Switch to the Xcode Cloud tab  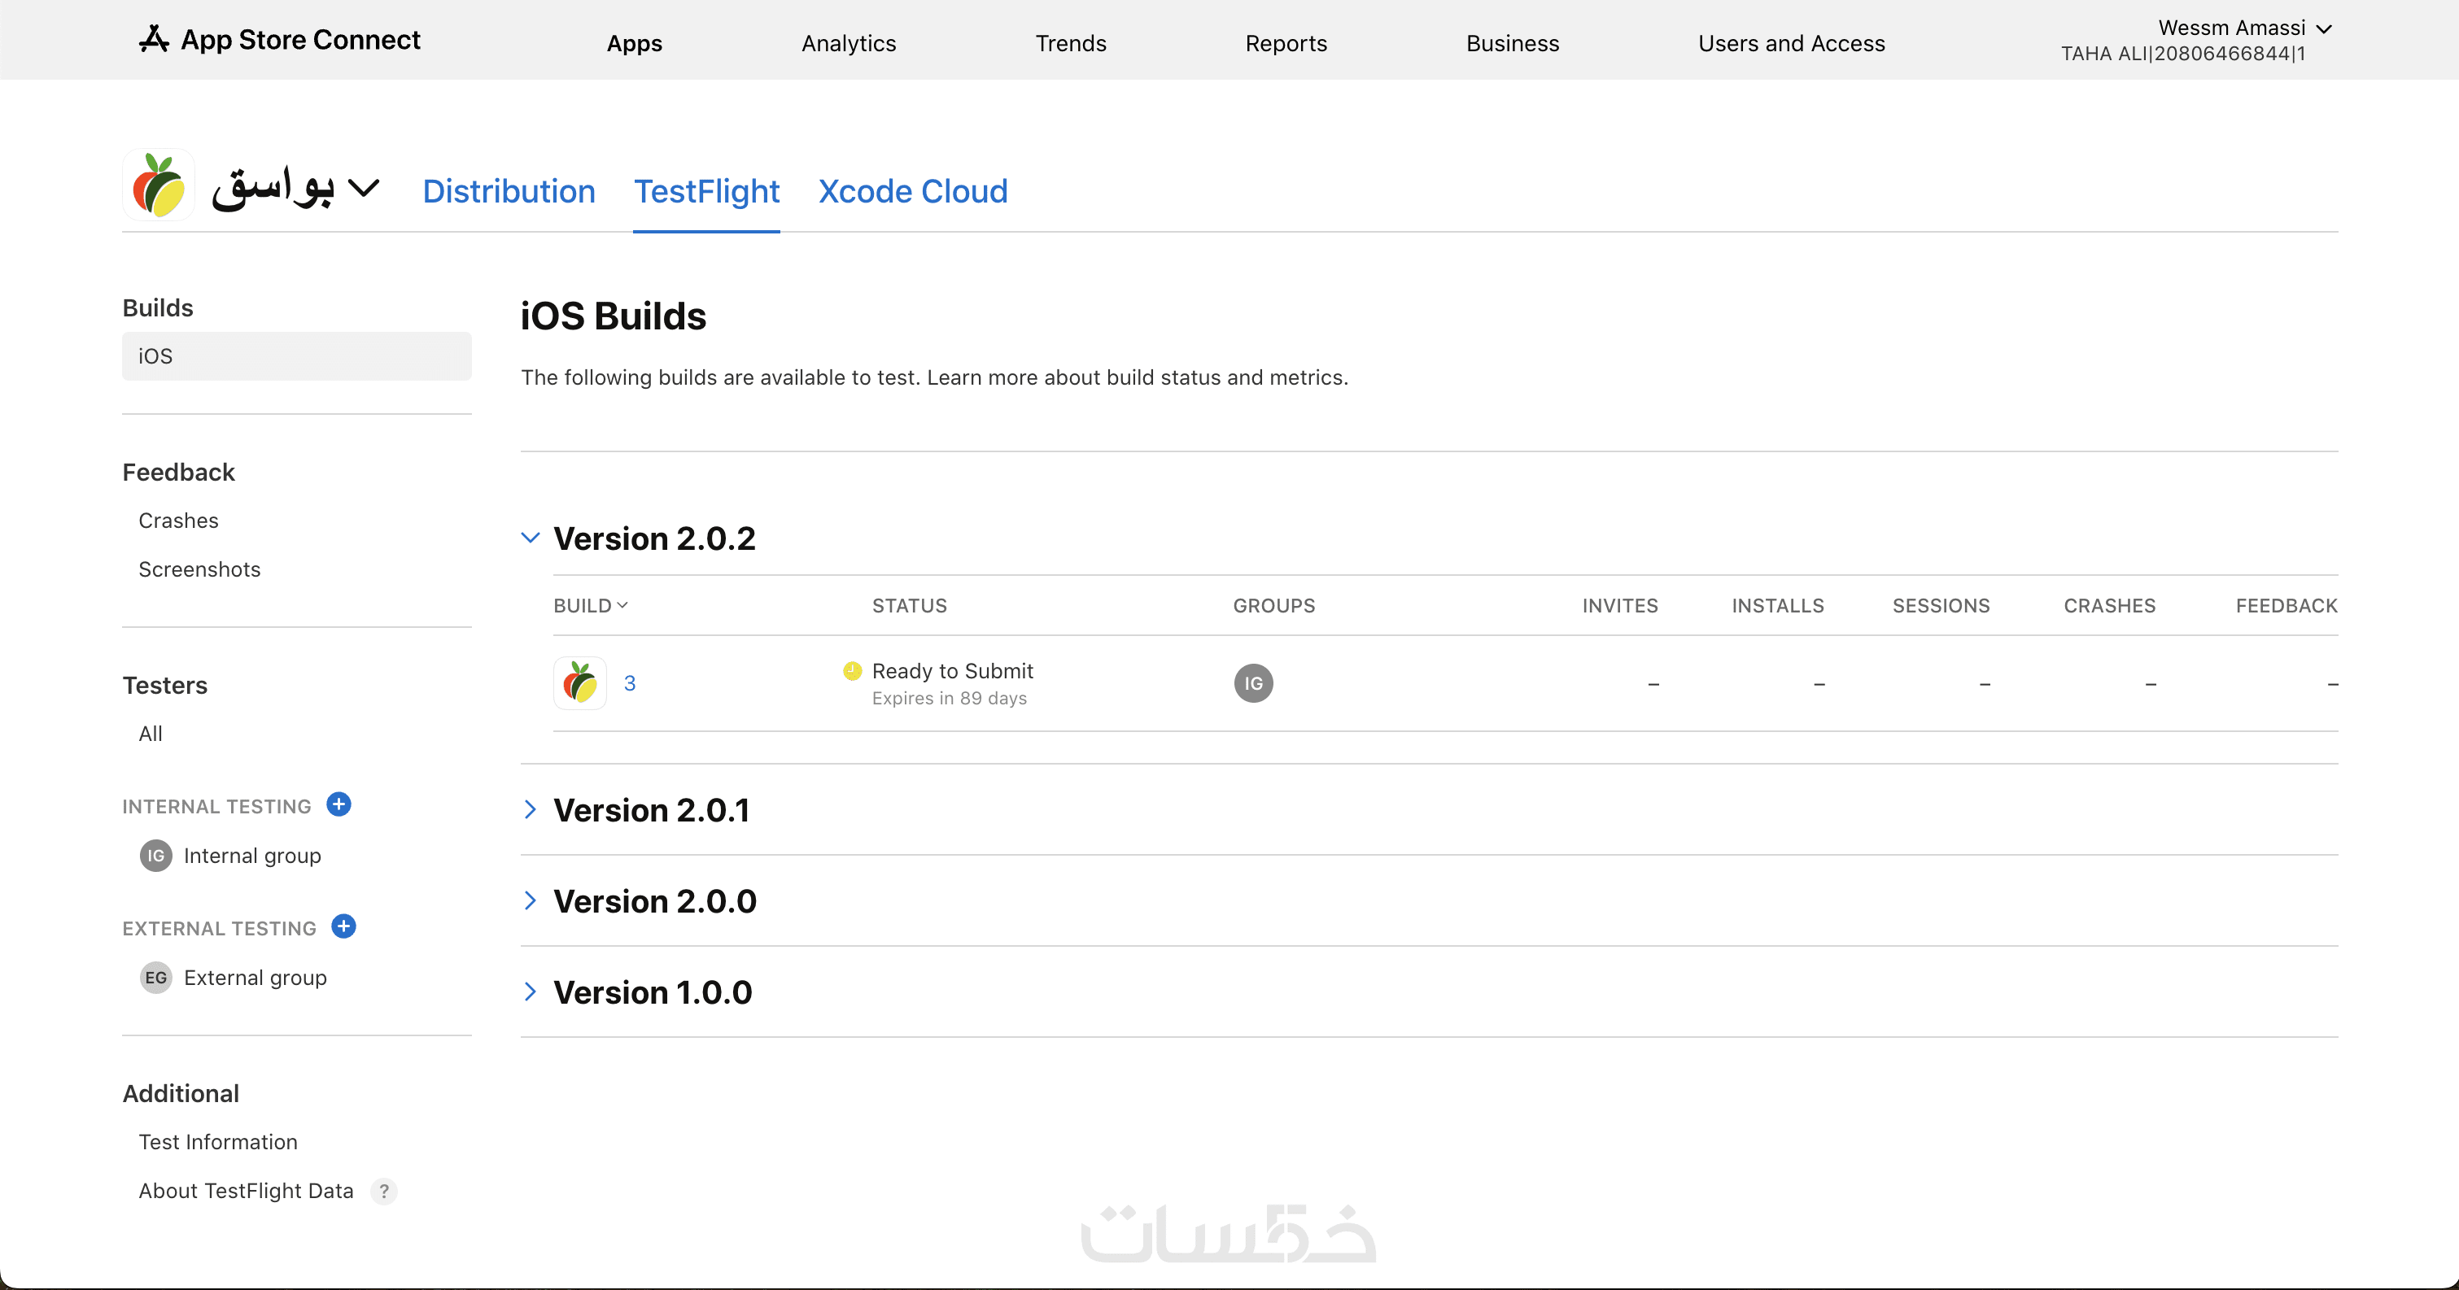coord(913,192)
